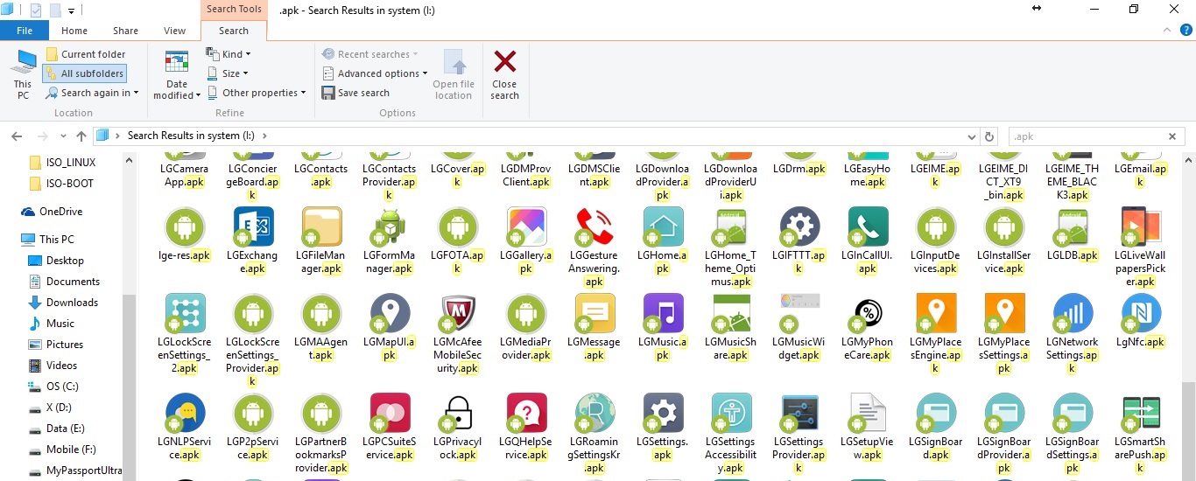Open the ISO_LINUX folder in sidebar
1196x481 pixels.
[71, 163]
